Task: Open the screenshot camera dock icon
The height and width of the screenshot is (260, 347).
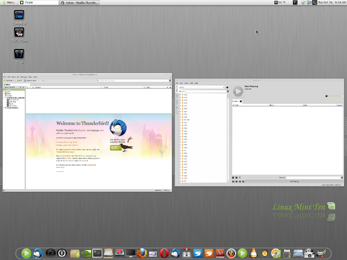Action: 309,253
